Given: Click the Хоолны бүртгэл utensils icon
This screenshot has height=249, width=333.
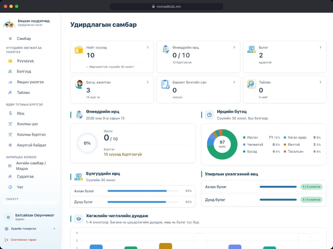Looking at the screenshot, I should tap(10, 134).
